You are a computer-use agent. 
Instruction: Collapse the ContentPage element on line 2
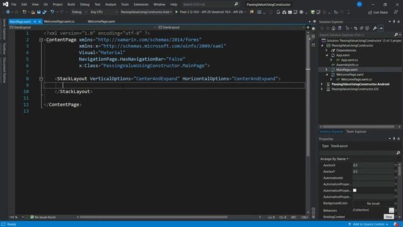click(41, 40)
